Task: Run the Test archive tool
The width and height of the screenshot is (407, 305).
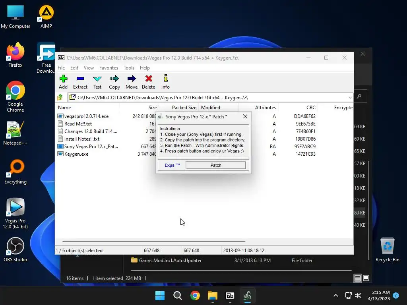Action: pos(97,82)
